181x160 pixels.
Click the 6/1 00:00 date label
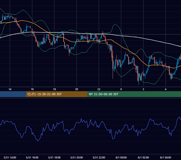tap(121, 157)
